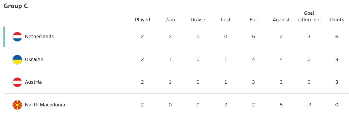The image size is (349, 118).
Task: Click the Goal difference column header
Action: (309, 17)
